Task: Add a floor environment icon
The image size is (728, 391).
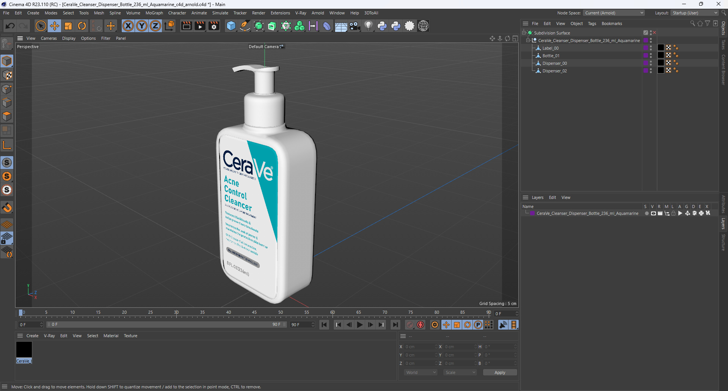Action: [341, 26]
